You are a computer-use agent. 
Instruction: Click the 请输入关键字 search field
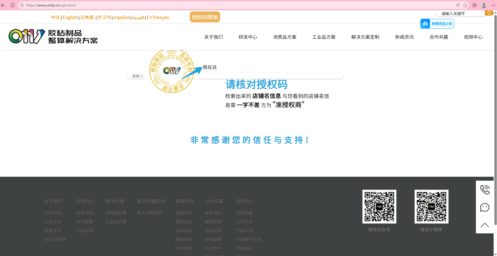point(460,14)
